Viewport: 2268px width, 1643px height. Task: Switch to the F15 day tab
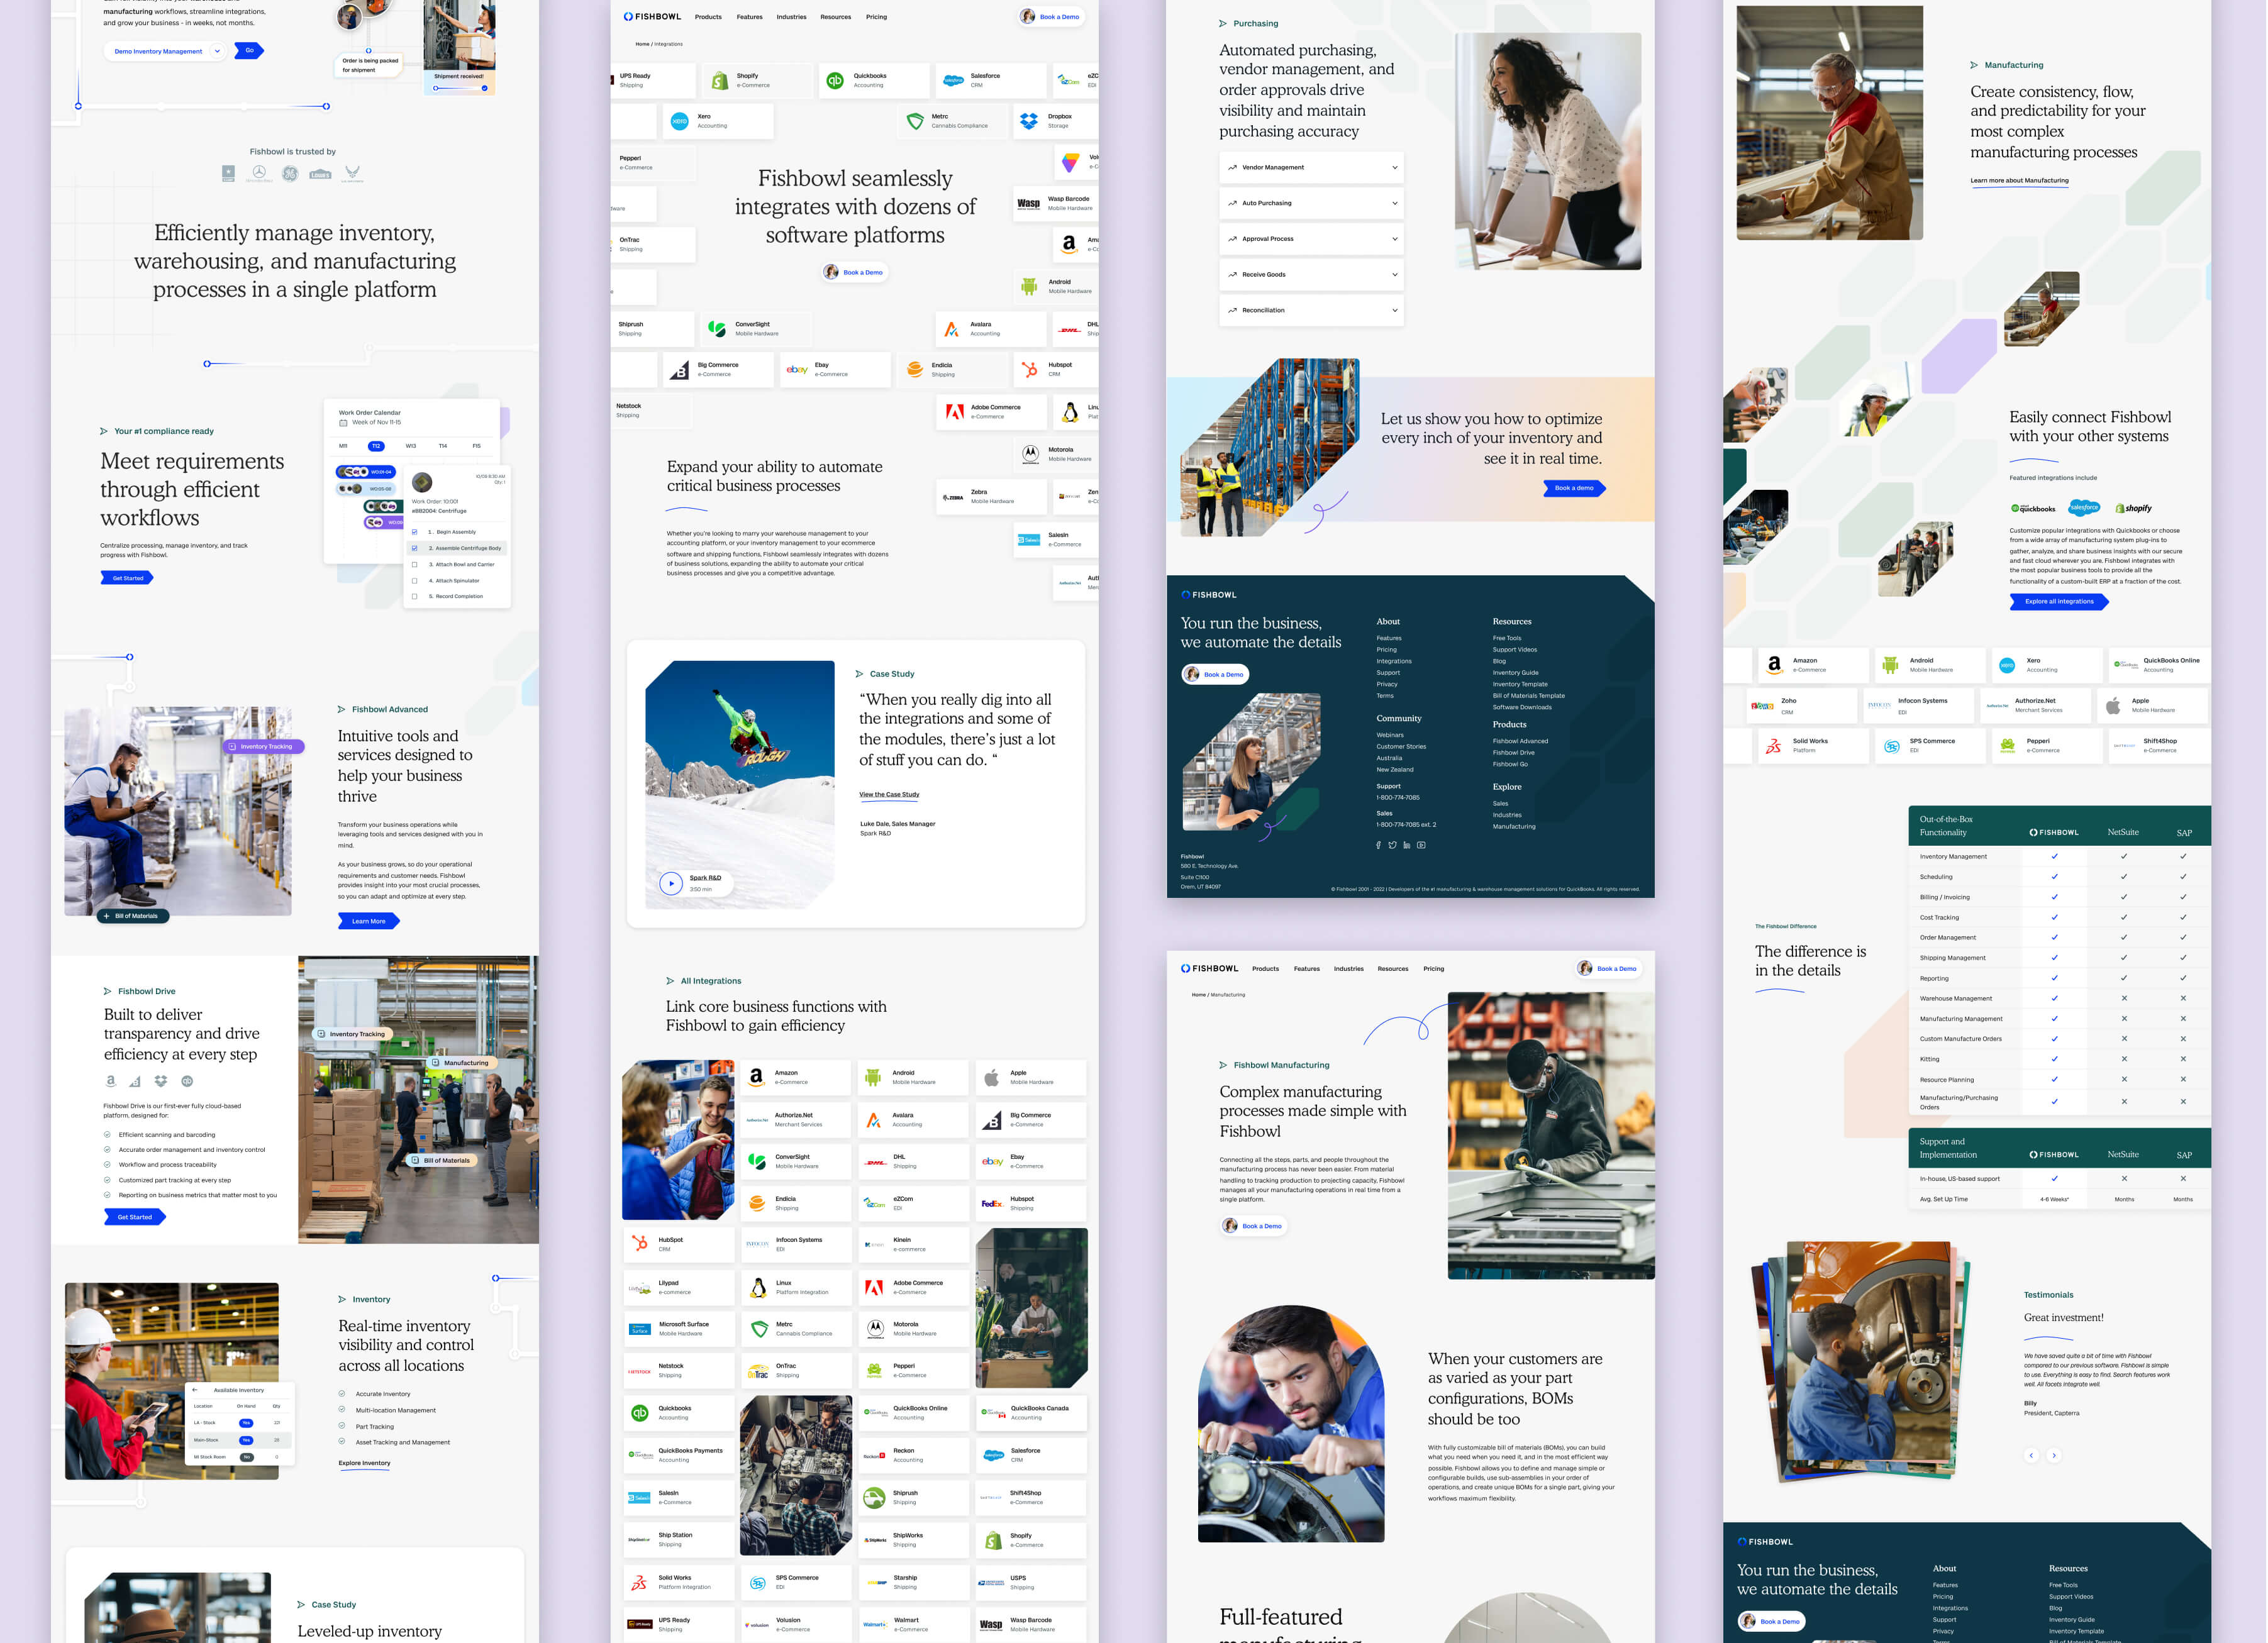(476, 446)
